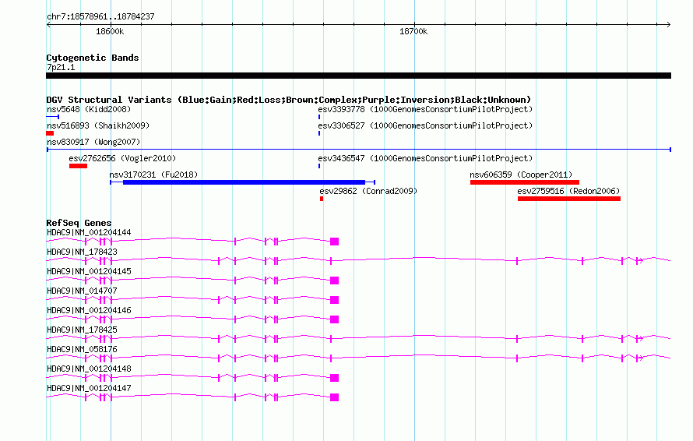Open variant label esv3306527 (1000GenomesConsortiumPilotProject)
This screenshot has width=693, height=441.
click(x=425, y=125)
